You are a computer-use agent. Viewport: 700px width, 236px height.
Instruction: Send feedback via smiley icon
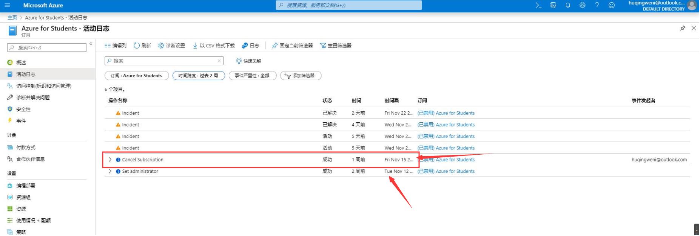click(612, 5)
